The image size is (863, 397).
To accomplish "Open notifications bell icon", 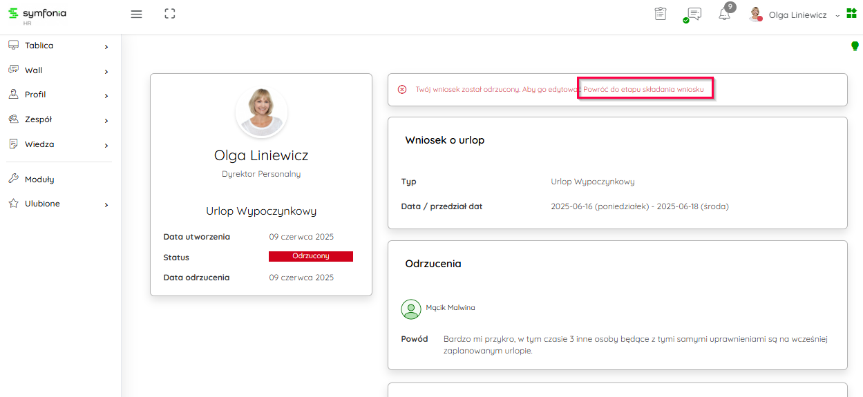I will 724,14.
